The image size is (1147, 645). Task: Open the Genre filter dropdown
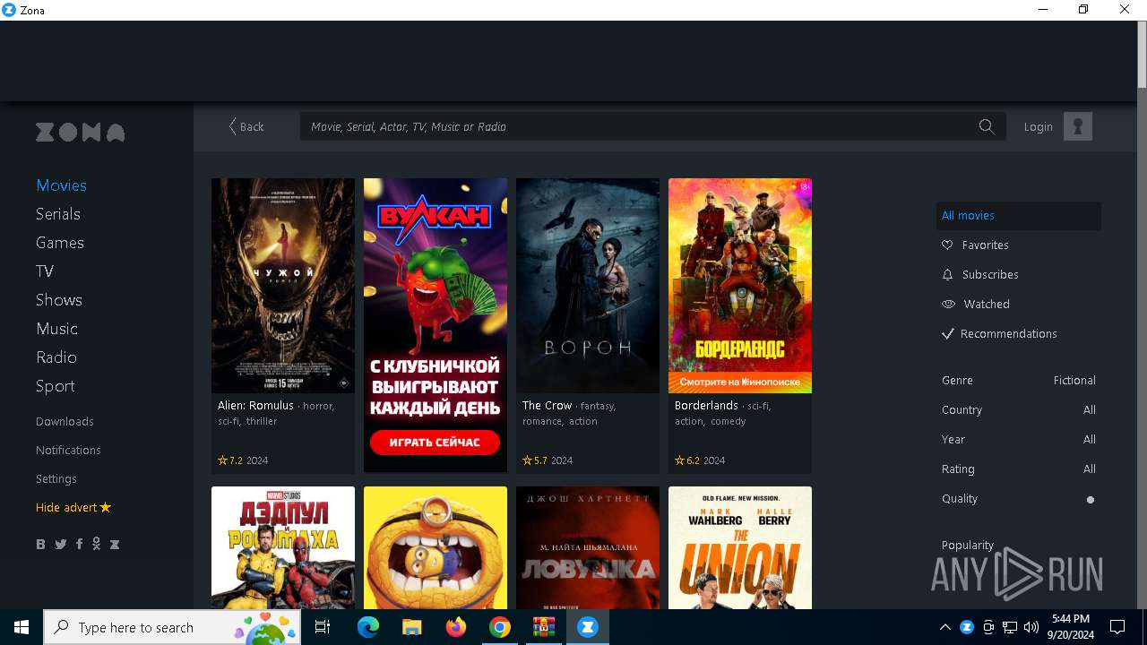click(1019, 380)
